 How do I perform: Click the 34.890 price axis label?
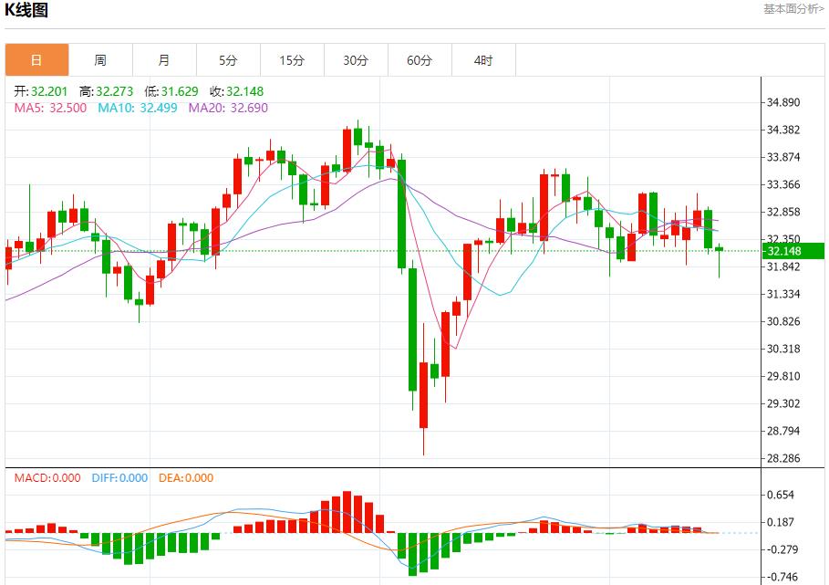(784, 102)
